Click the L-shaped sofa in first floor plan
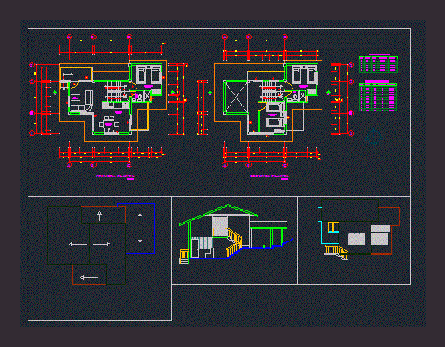 tap(81, 102)
